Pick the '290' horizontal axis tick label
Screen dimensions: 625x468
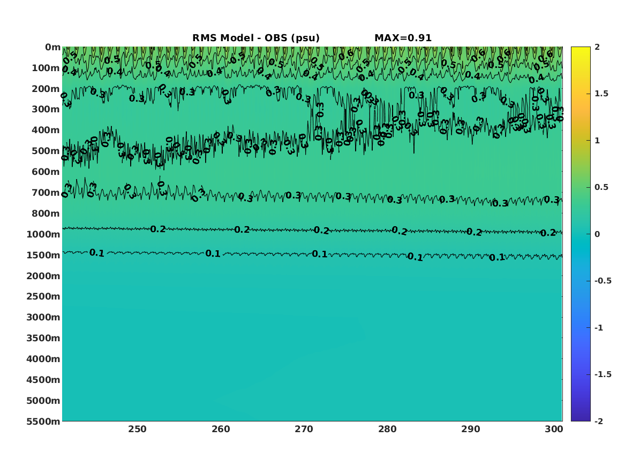pos(471,429)
